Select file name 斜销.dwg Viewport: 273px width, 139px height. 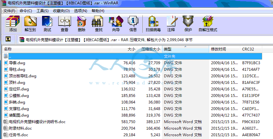pos(17,102)
